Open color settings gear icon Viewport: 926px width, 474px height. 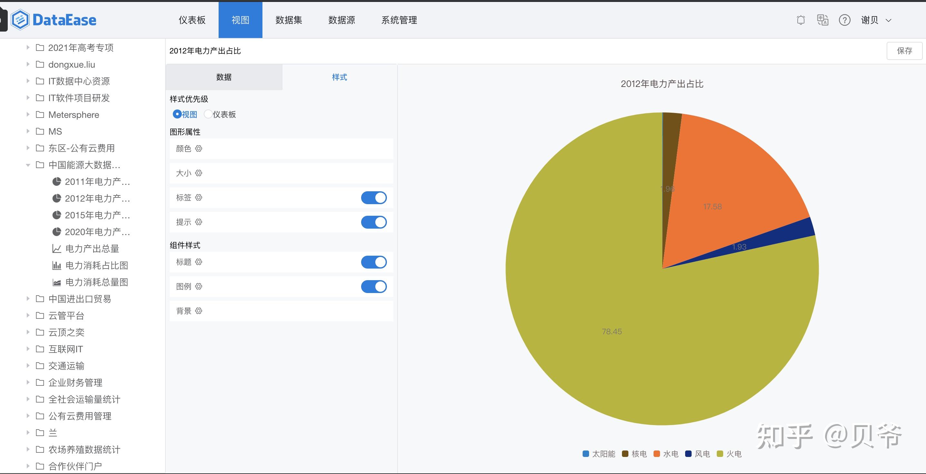[199, 148]
